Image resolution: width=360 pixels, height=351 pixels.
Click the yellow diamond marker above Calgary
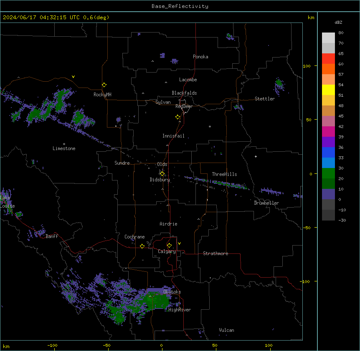[x=169, y=246]
